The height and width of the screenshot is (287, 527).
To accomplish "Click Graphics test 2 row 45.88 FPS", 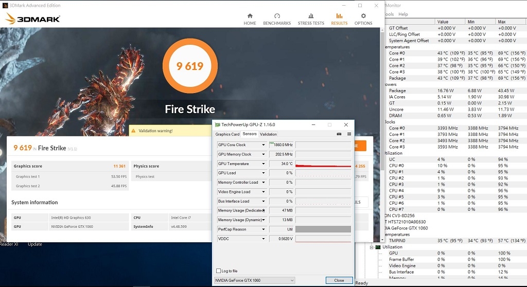I will (x=70, y=186).
